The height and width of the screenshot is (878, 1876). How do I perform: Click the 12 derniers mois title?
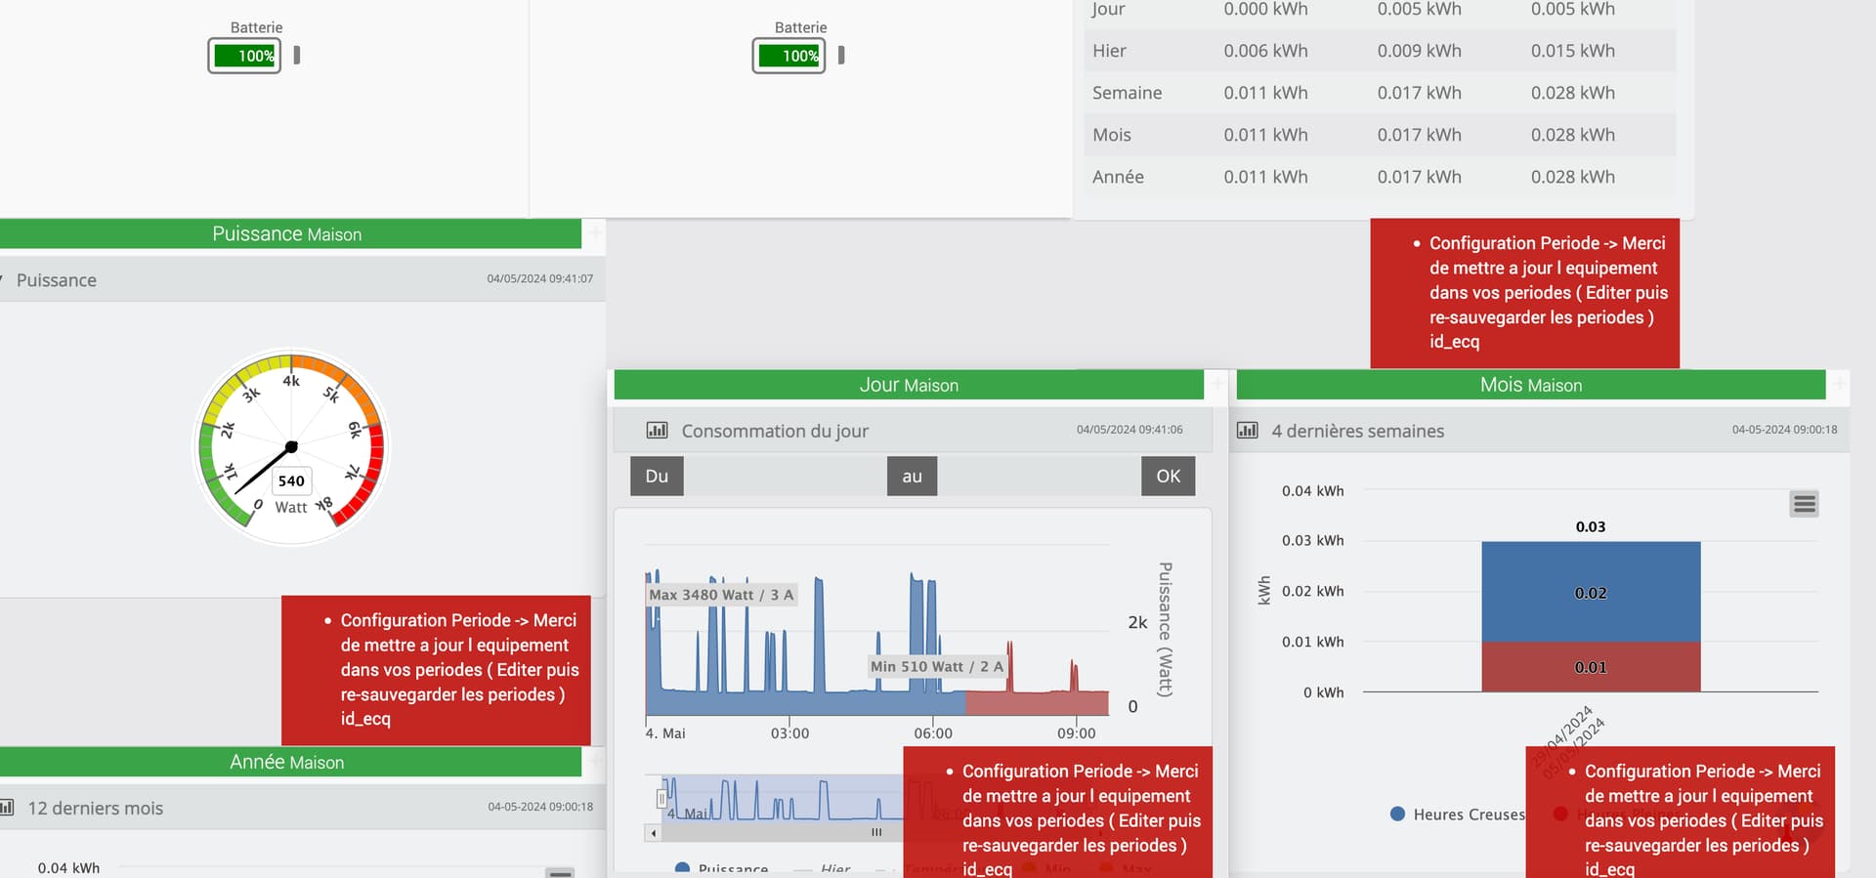[95, 808]
